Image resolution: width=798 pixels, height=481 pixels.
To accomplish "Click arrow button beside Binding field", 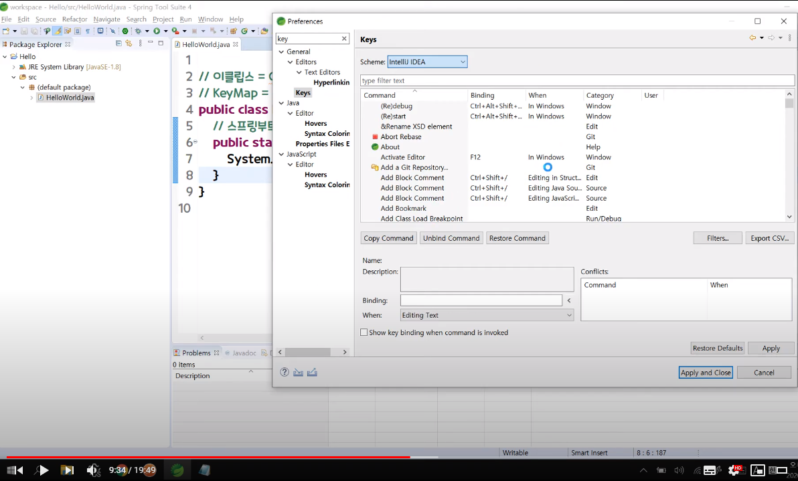I will (569, 300).
